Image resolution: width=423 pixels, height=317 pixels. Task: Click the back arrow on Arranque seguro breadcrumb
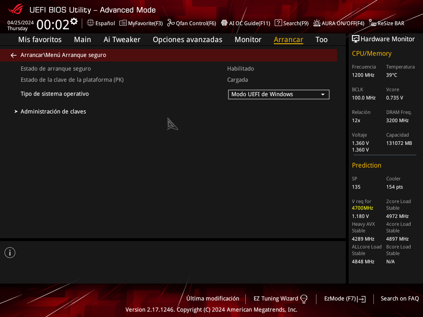[13, 55]
